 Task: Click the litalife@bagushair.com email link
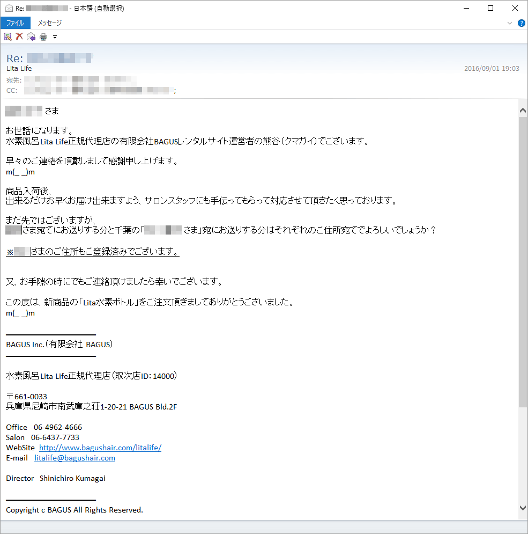coord(75,458)
